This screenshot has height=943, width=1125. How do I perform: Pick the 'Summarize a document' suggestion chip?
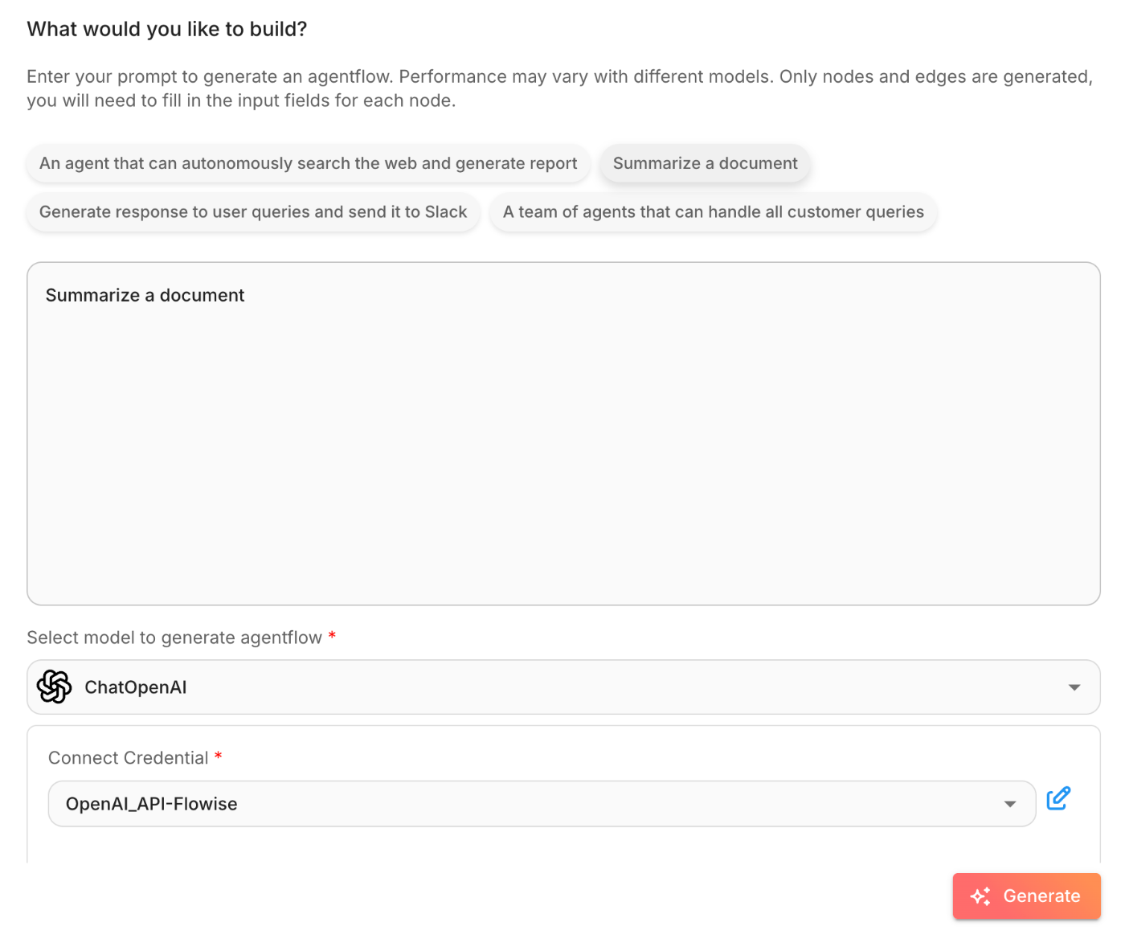pos(705,164)
